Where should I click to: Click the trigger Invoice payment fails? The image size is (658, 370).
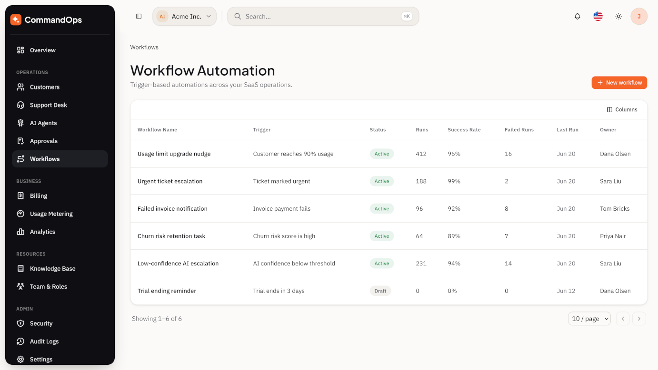coord(282,209)
